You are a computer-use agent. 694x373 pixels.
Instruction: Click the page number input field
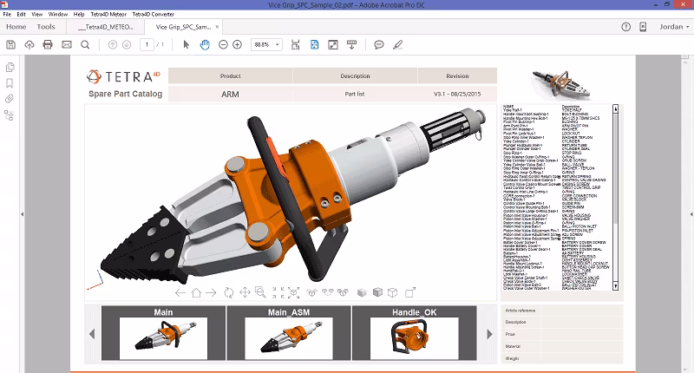pyautogui.click(x=147, y=44)
